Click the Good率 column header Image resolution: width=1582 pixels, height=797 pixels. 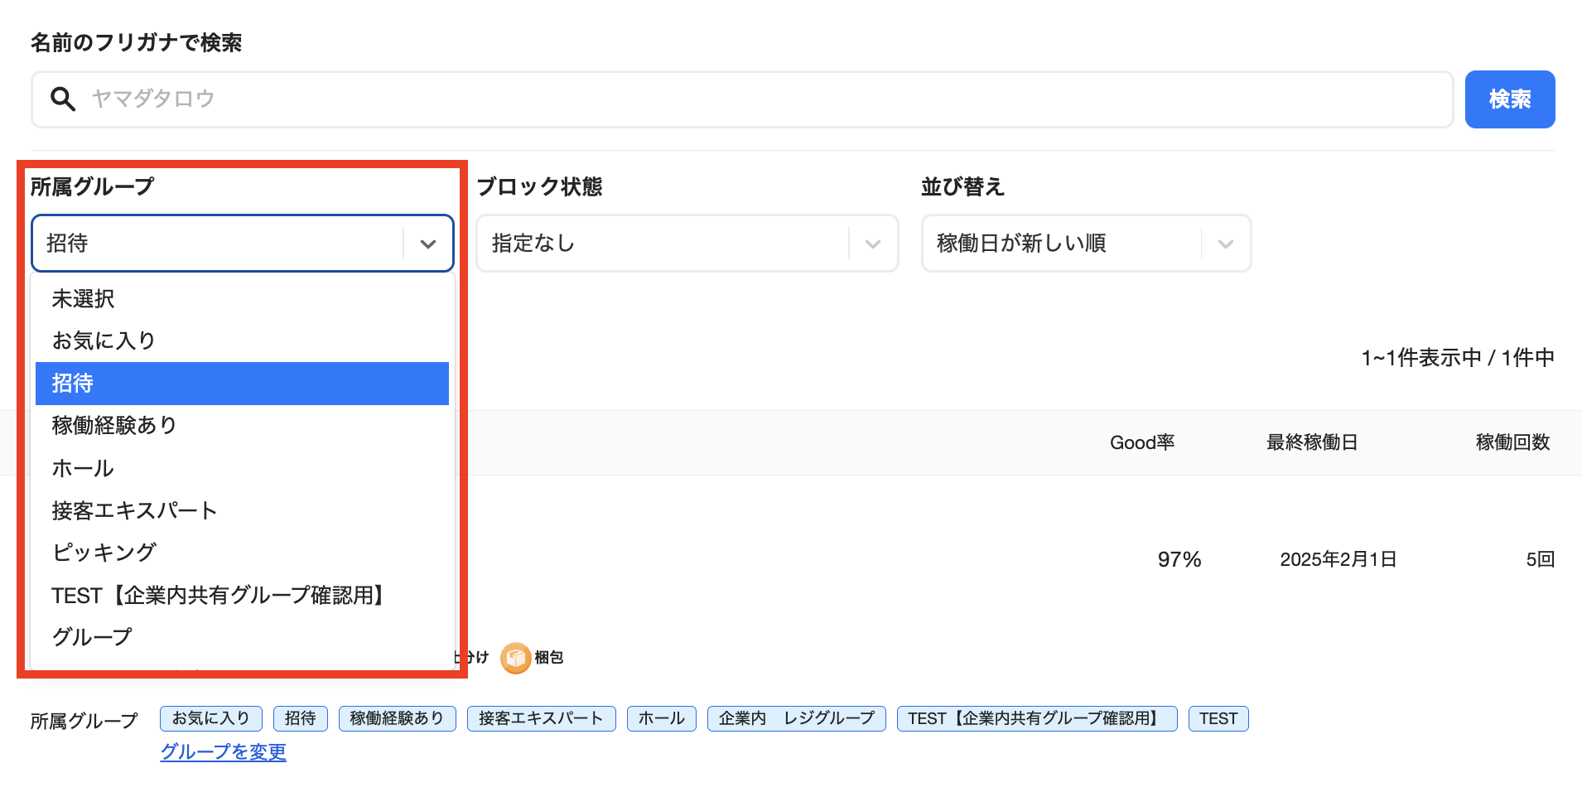[1142, 442]
